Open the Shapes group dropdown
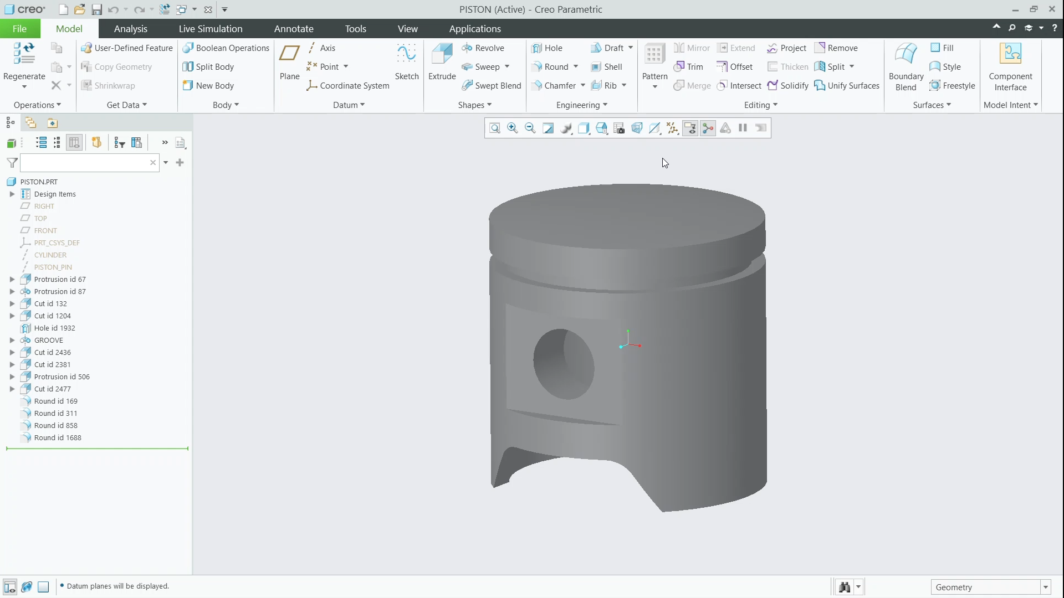The height and width of the screenshot is (598, 1064). [475, 105]
